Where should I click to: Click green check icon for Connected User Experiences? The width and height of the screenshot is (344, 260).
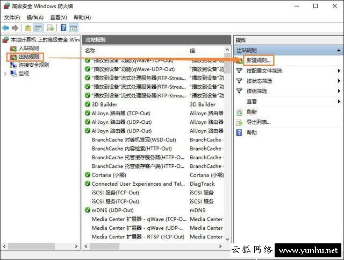coord(88,184)
